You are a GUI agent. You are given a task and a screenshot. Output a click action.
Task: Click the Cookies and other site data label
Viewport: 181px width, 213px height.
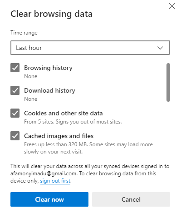[64, 113]
